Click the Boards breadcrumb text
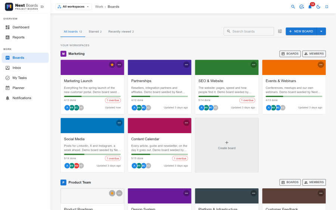 [113, 7]
